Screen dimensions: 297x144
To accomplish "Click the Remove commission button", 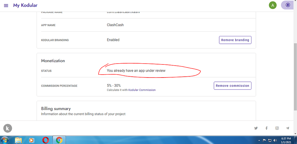I will point(232,86).
